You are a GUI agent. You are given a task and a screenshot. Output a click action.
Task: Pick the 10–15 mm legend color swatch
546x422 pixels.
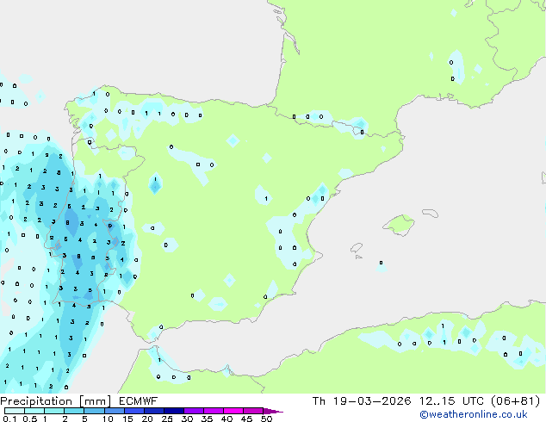point(114,411)
